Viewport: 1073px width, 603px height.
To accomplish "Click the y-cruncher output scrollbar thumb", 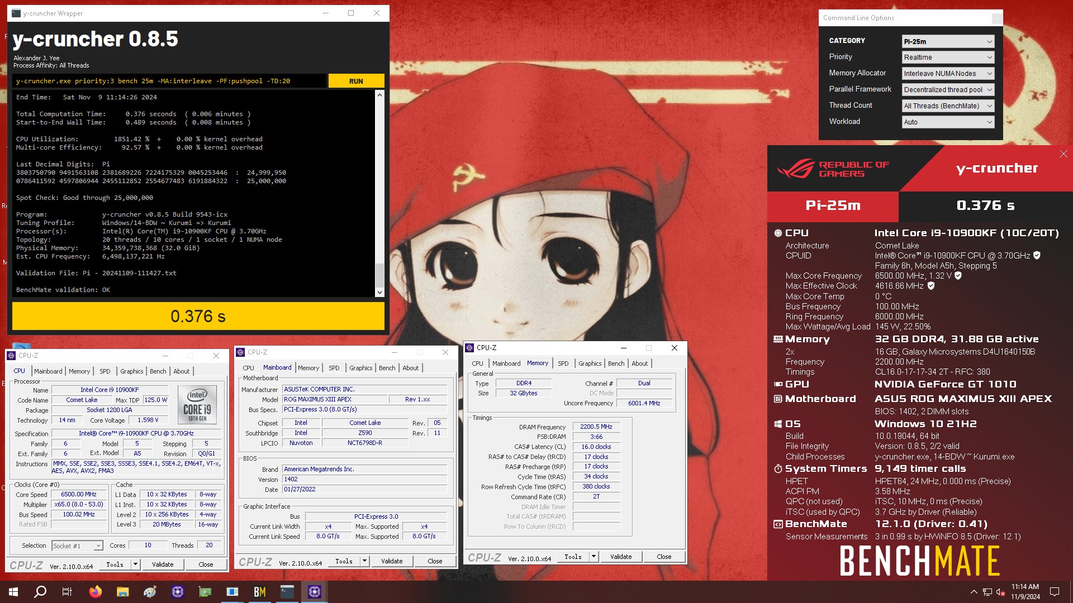I will pos(380,274).
